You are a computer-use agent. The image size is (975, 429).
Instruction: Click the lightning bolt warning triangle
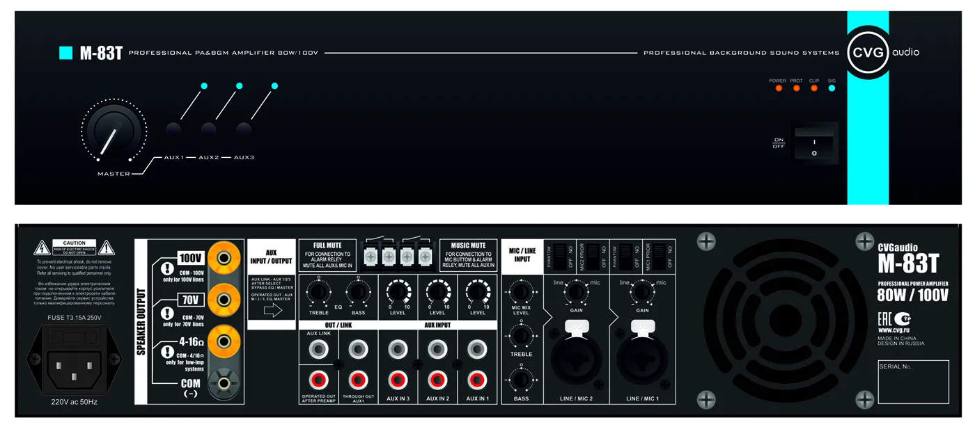click(42, 247)
